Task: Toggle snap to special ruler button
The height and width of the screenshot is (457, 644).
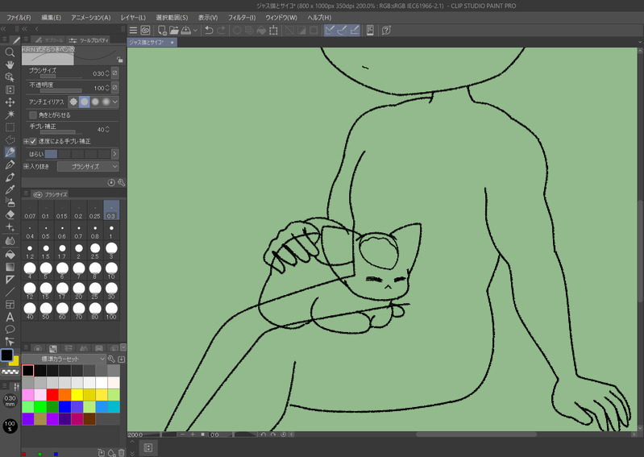Action: point(342,30)
